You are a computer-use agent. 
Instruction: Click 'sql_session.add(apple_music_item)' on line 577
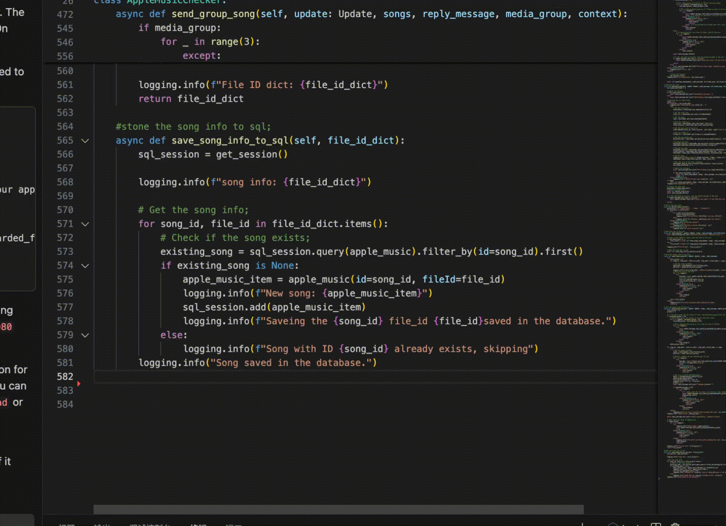(274, 307)
